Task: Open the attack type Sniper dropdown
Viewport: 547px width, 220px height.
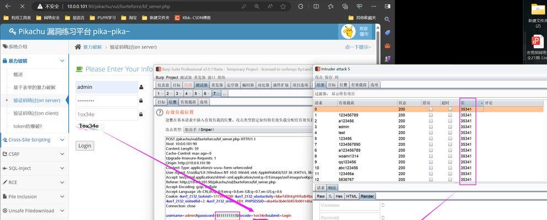Action: pos(248,129)
